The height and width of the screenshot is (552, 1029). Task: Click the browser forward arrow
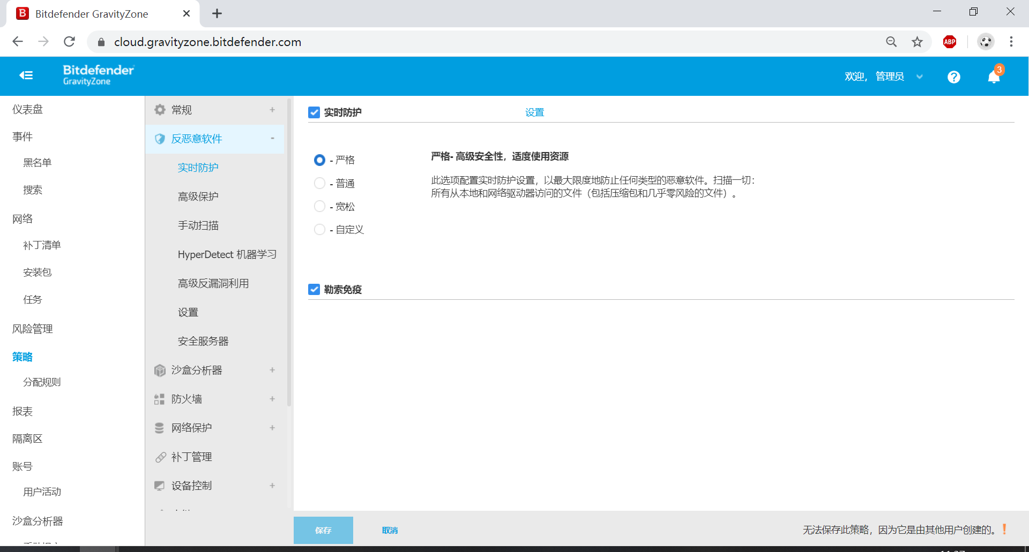[x=43, y=42]
